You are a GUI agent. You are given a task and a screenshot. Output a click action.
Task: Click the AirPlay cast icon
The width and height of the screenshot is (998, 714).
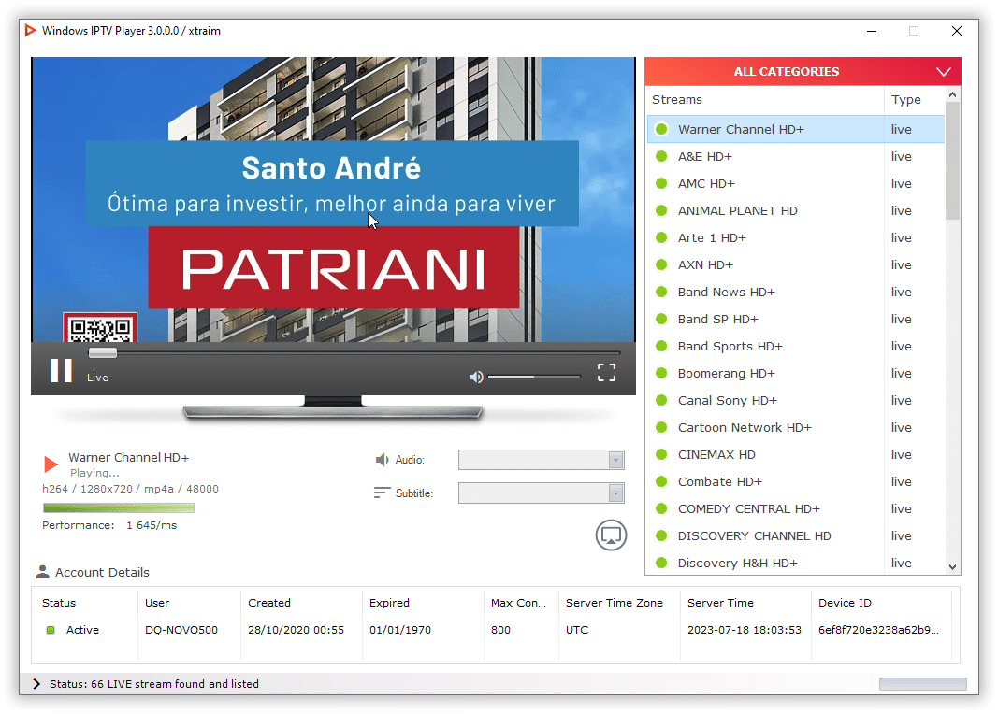[611, 535]
